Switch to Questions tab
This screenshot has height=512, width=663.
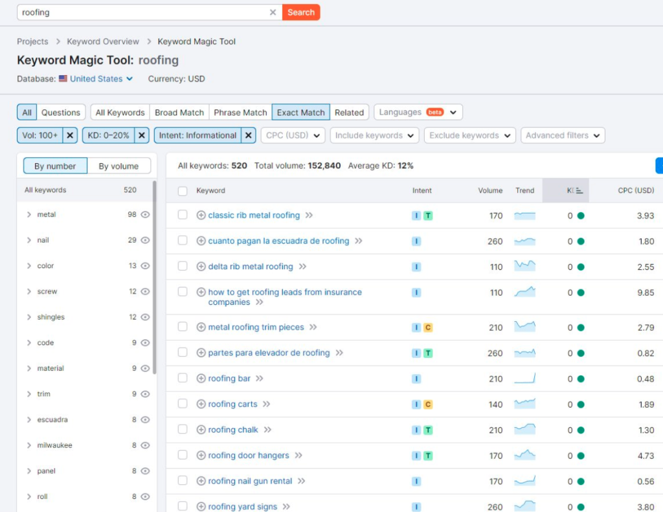pyautogui.click(x=61, y=113)
